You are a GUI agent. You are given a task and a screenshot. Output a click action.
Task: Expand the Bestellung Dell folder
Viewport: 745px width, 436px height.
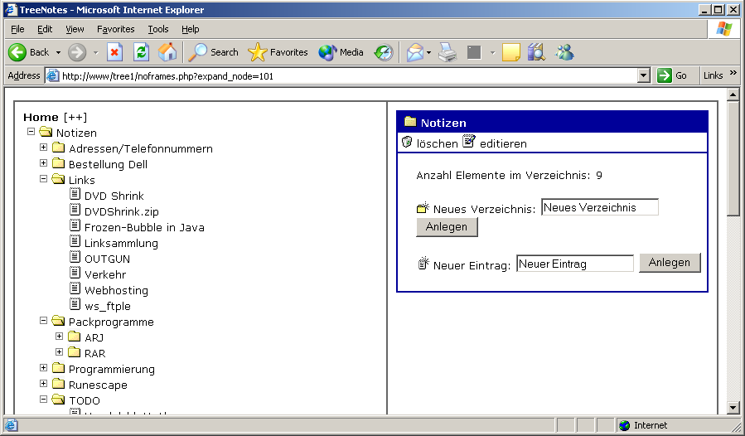44,163
